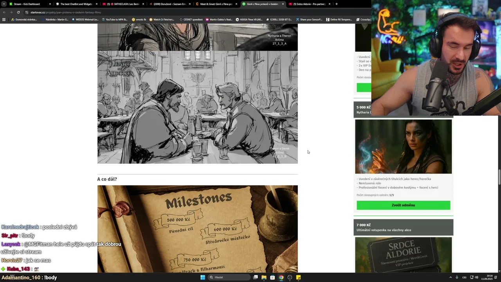
Task: Click the tavern storyboard sketch image
Action: pyautogui.click(x=197, y=107)
